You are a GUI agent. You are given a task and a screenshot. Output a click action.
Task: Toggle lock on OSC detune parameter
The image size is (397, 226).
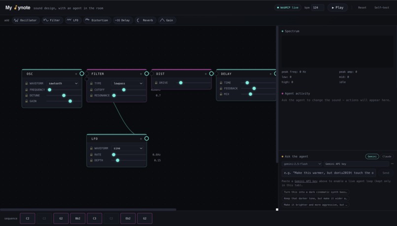(26, 95)
